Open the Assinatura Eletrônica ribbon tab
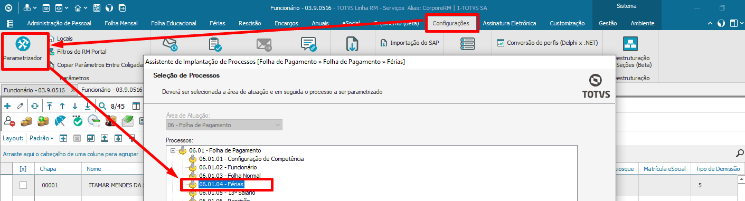 tap(510, 23)
